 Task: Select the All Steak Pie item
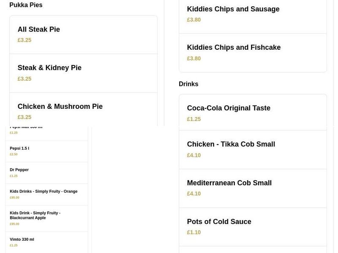pyautogui.click(x=39, y=30)
